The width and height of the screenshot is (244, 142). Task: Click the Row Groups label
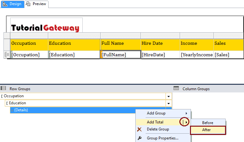(20, 89)
